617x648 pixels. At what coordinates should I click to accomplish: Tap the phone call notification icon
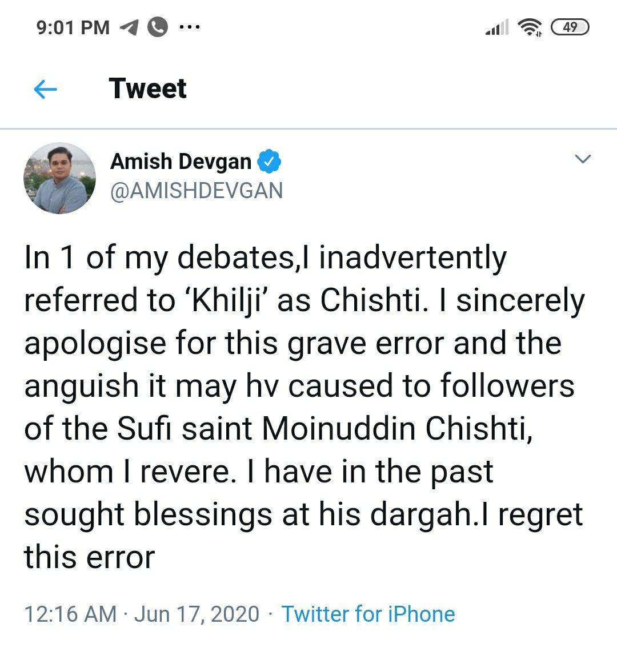pyautogui.click(x=158, y=27)
